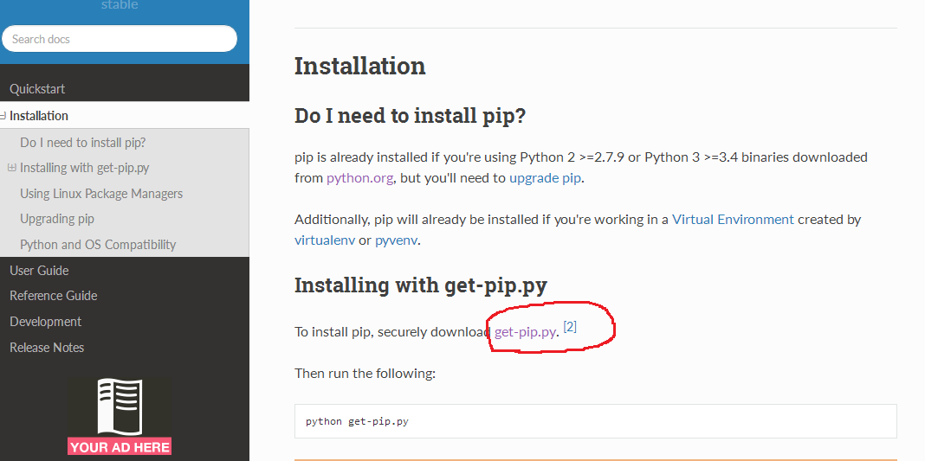Open Release Notes in sidebar
This screenshot has height=461, width=925.
[47, 348]
